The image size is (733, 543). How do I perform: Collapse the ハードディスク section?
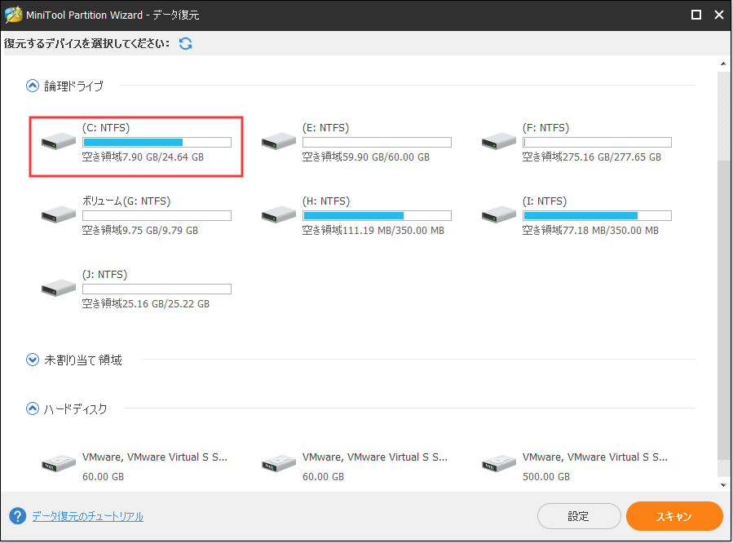pyautogui.click(x=32, y=408)
